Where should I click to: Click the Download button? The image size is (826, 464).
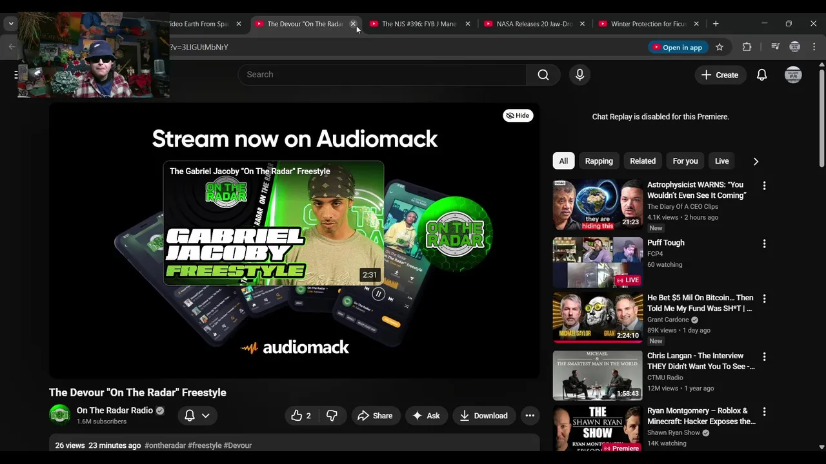coord(484,416)
